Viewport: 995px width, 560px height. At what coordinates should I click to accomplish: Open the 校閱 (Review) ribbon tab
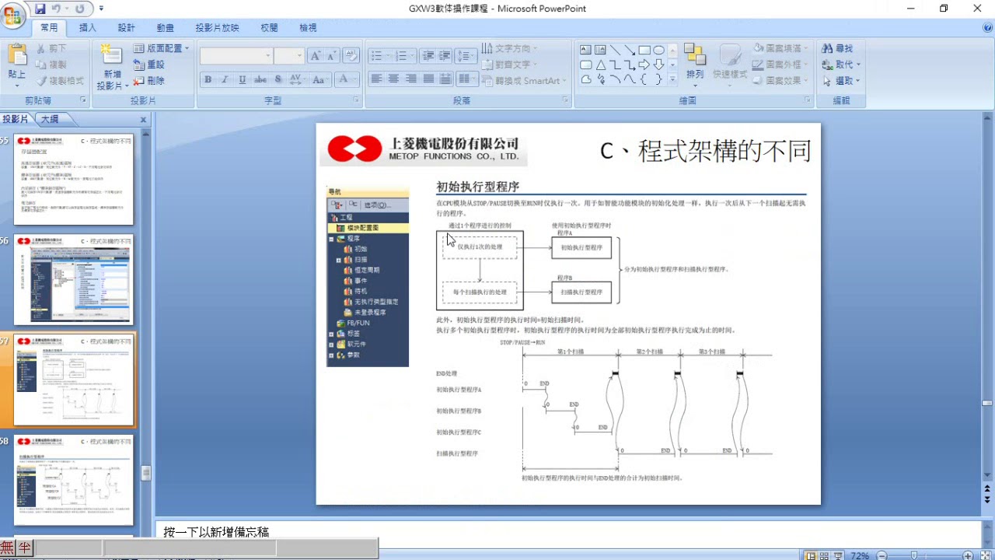(269, 28)
